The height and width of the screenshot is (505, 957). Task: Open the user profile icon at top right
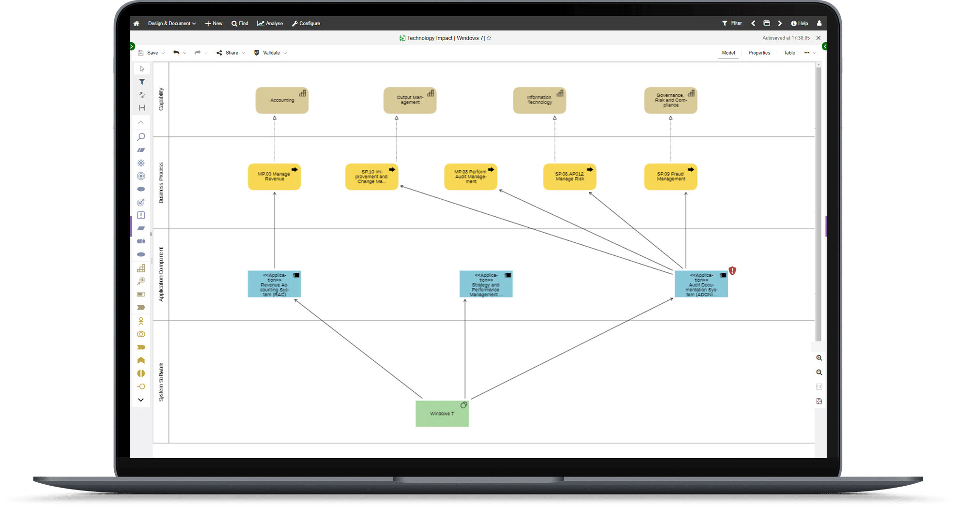[819, 23]
